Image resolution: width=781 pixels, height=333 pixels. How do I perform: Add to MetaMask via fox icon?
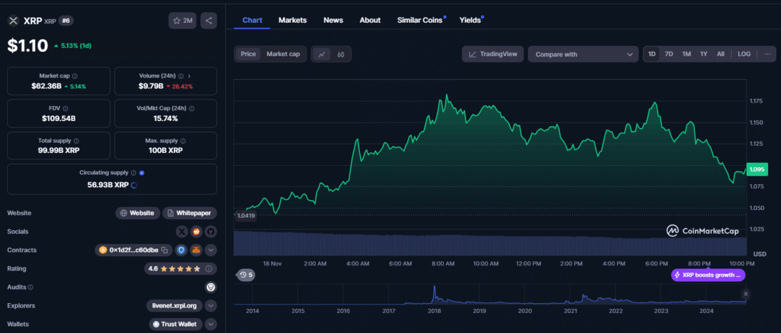pyautogui.click(x=196, y=250)
